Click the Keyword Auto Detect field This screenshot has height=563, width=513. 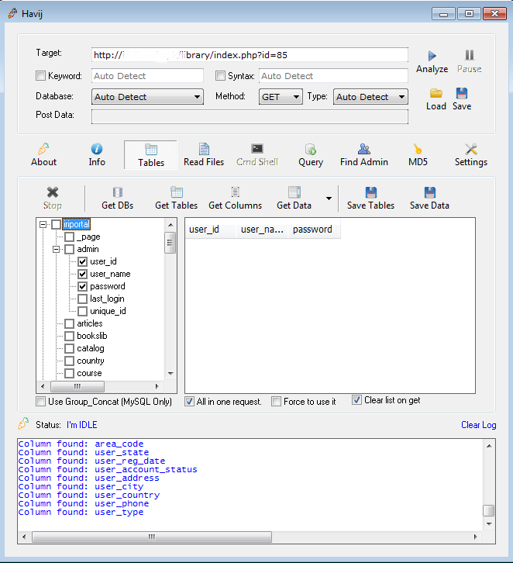(x=147, y=76)
